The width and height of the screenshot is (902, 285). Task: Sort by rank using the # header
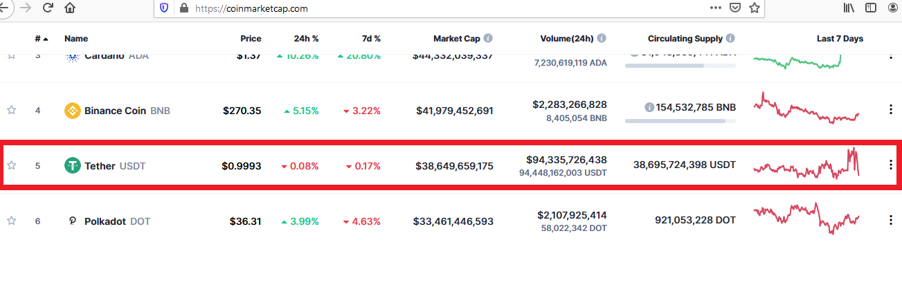coord(40,39)
